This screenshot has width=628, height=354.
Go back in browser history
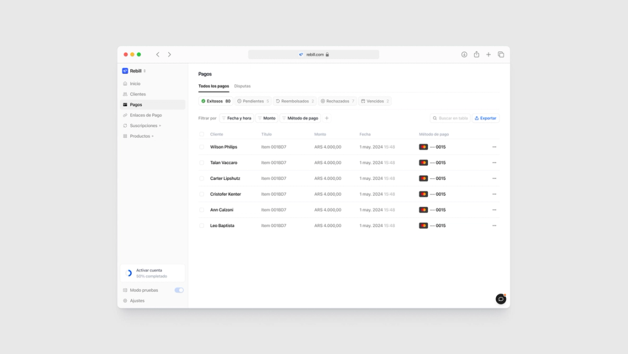[x=158, y=55]
